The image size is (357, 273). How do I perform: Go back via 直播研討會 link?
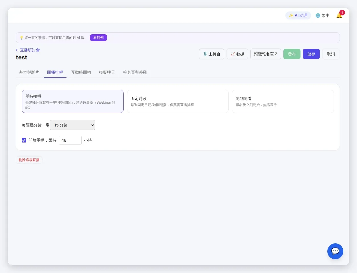(28, 50)
